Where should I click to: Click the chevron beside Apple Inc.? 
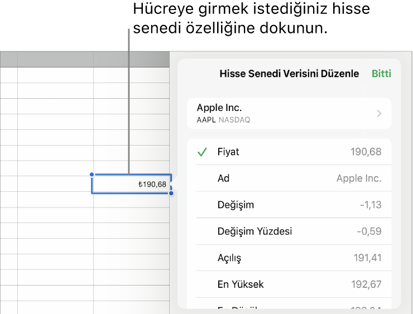click(379, 113)
